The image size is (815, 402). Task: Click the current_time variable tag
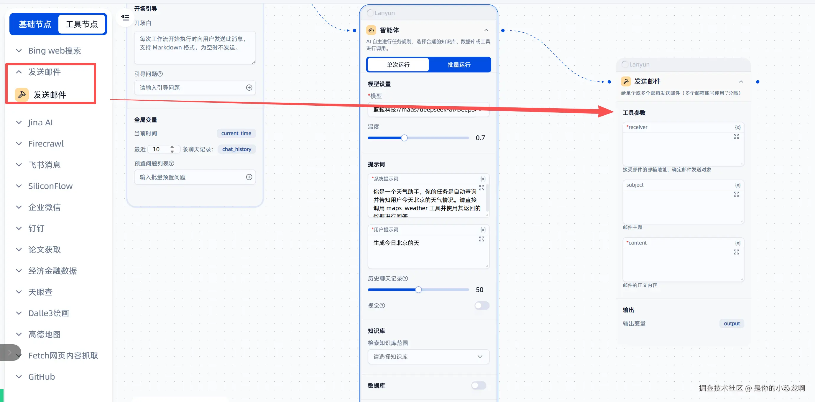236,133
